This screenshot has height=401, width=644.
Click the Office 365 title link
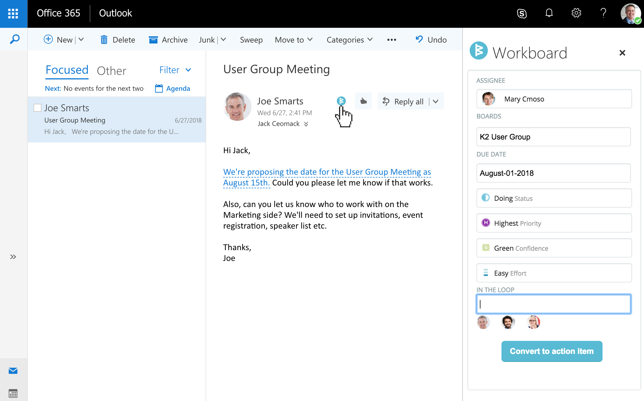click(x=58, y=13)
